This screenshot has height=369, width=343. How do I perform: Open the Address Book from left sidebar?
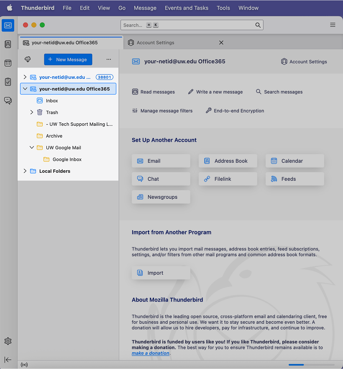click(x=8, y=44)
